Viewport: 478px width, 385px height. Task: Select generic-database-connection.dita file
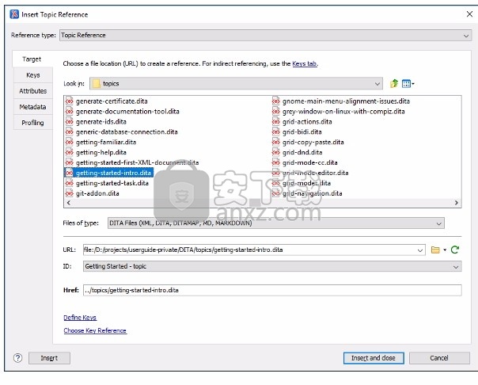127,132
